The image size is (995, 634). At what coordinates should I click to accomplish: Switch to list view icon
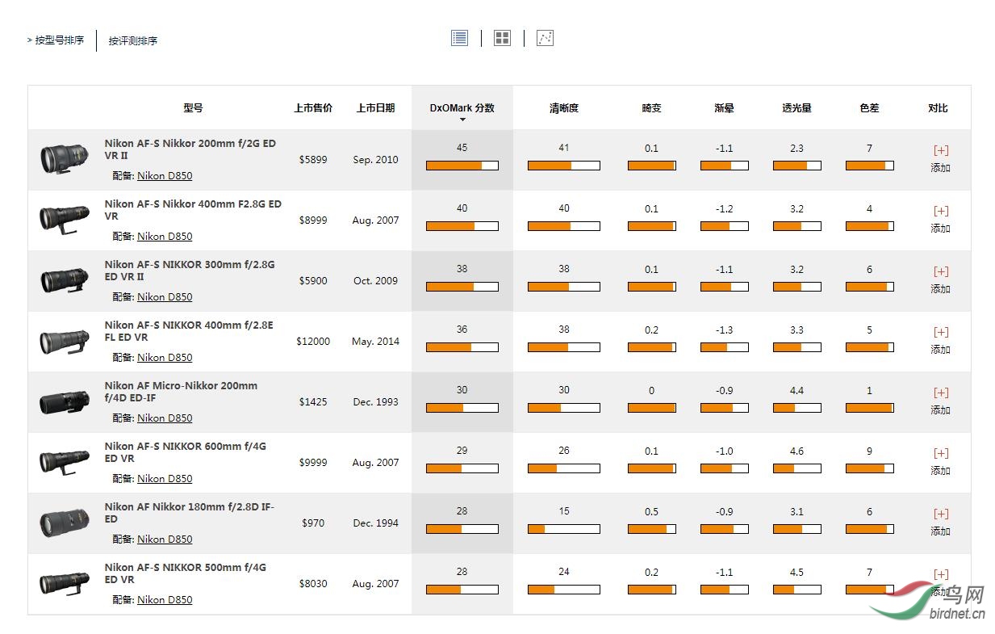point(459,38)
